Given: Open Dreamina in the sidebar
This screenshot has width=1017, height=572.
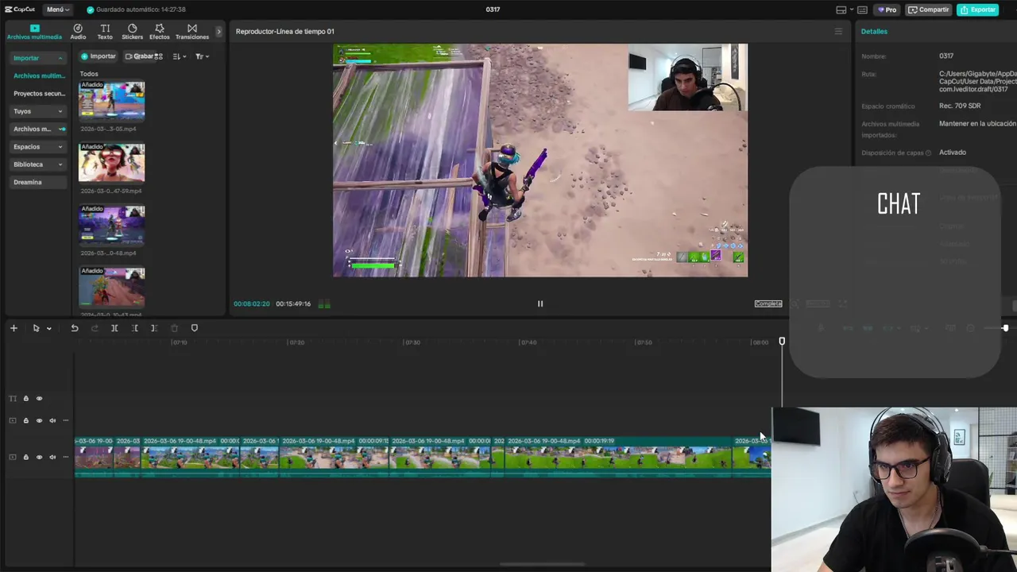Looking at the screenshot, I should coord(38,182).
